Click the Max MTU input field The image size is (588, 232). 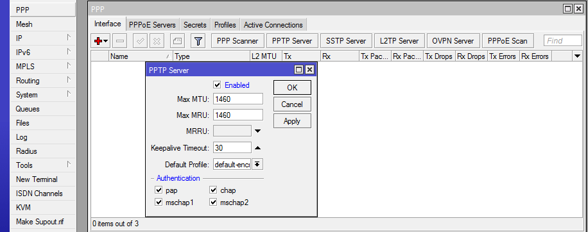(238, 99)
